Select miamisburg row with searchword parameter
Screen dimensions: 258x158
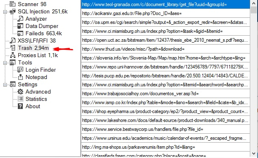coord(165,85)
